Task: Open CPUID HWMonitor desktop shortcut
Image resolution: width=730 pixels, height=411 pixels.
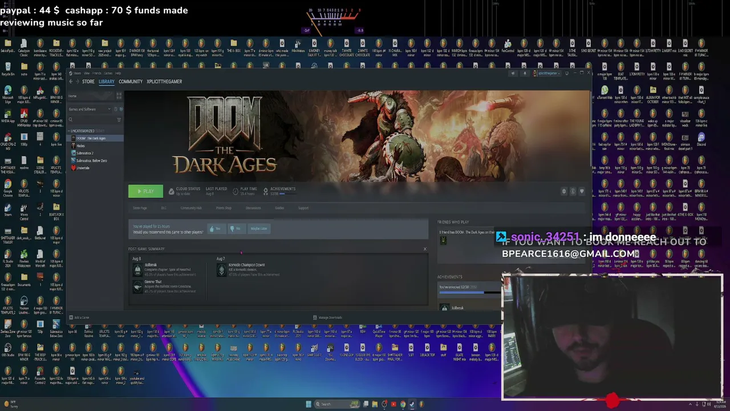Action: click(24, 115)
